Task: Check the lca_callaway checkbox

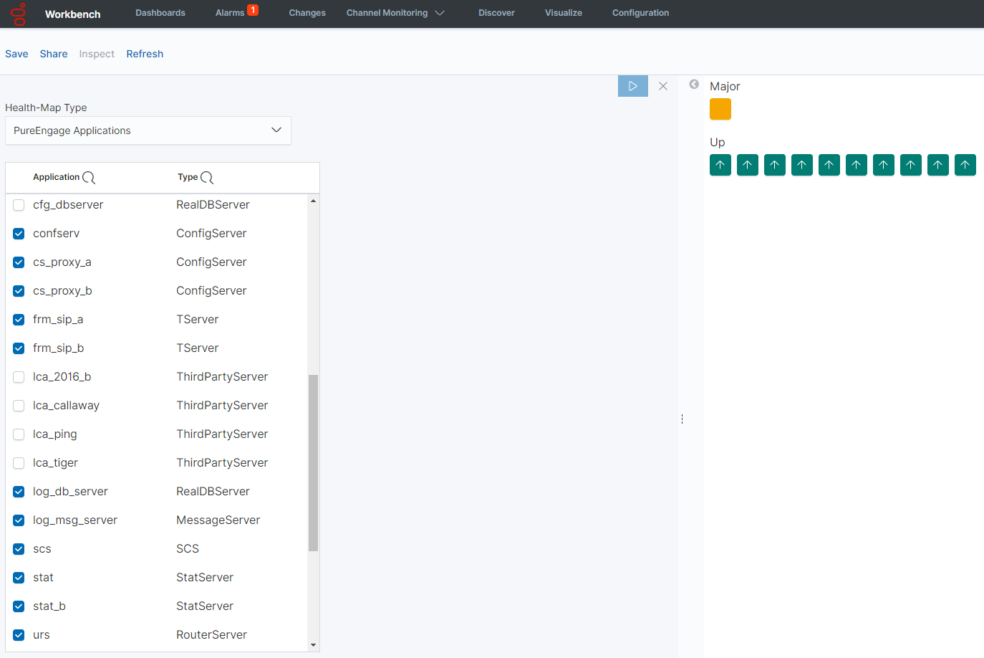Action: [19, 406]
